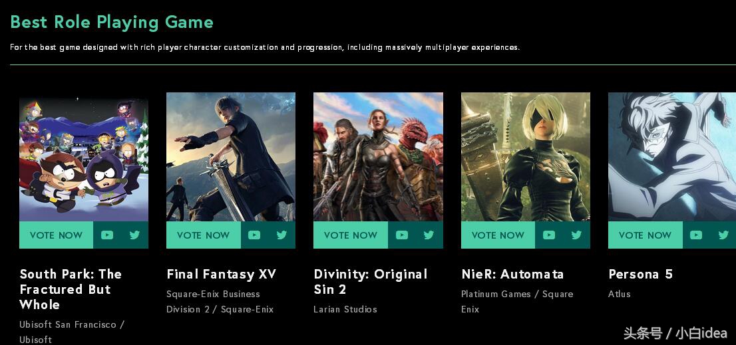
Task: Open the Divinity: Original Sin 2 artwork
Action: pos(379,157)
